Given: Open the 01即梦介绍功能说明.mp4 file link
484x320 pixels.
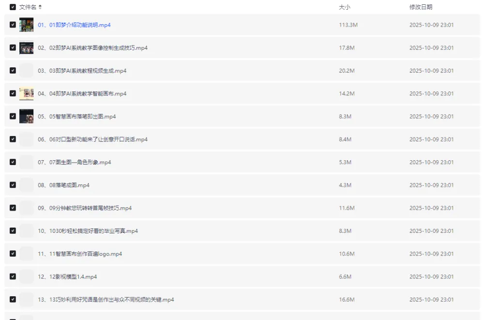Looking at the screenshot, I should [x=74, y=25].
